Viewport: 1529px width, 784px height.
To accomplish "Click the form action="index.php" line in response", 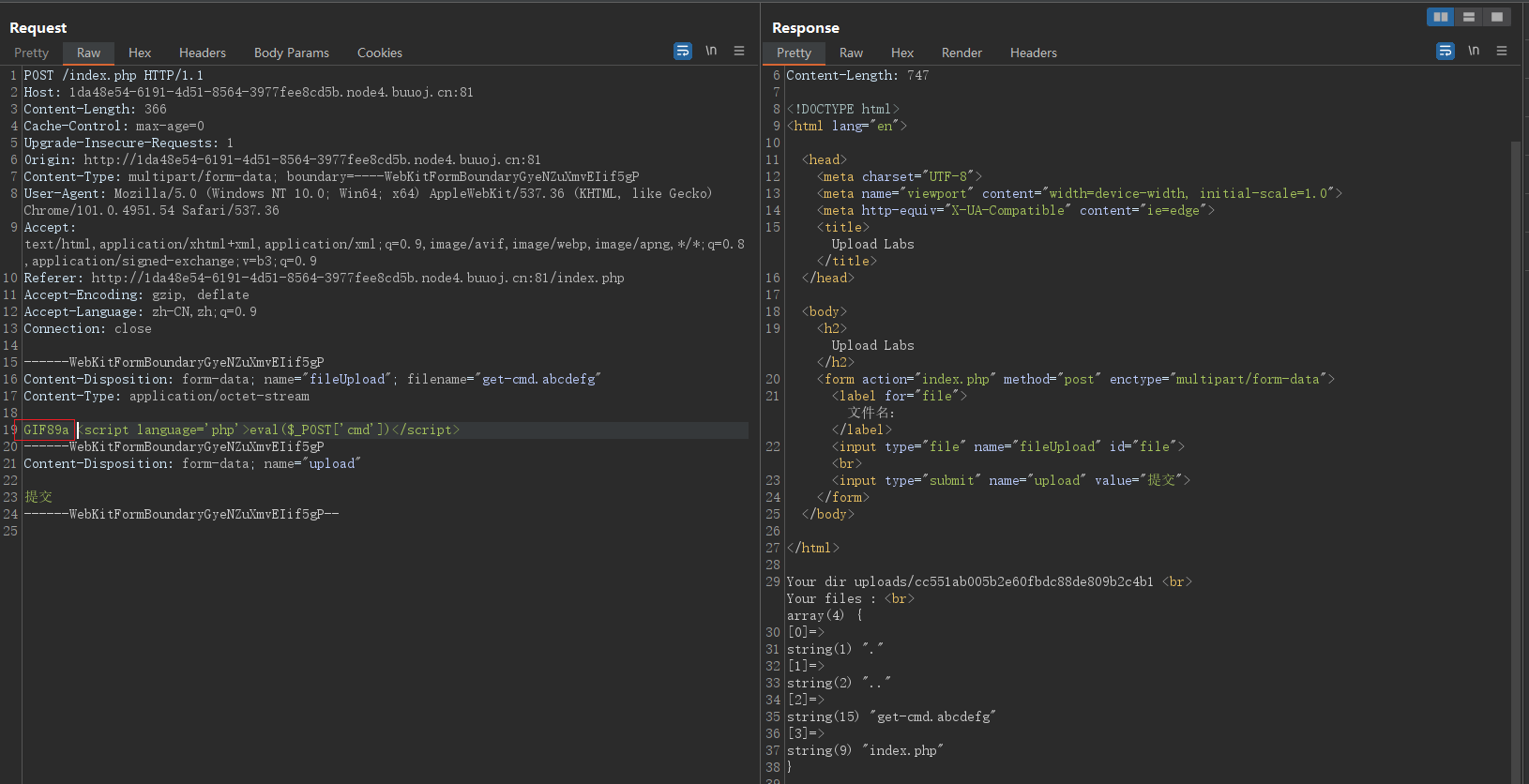I will [x=1075, y=379].
